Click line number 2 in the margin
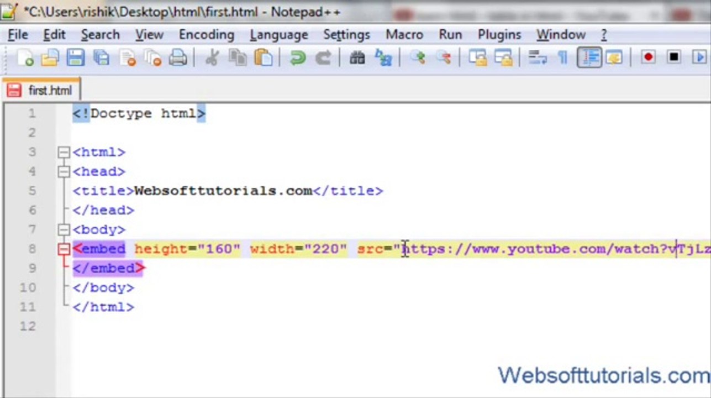The height and width of the screenshot is (398, 711). 31,133
